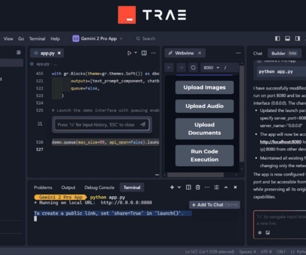Open the localhost:8080 link in chat
This screenshot has height=255, width=306.
(281, 142)
